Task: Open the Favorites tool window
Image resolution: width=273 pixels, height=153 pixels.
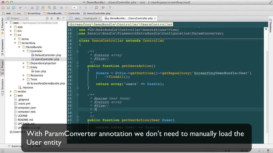Action: 3,26
